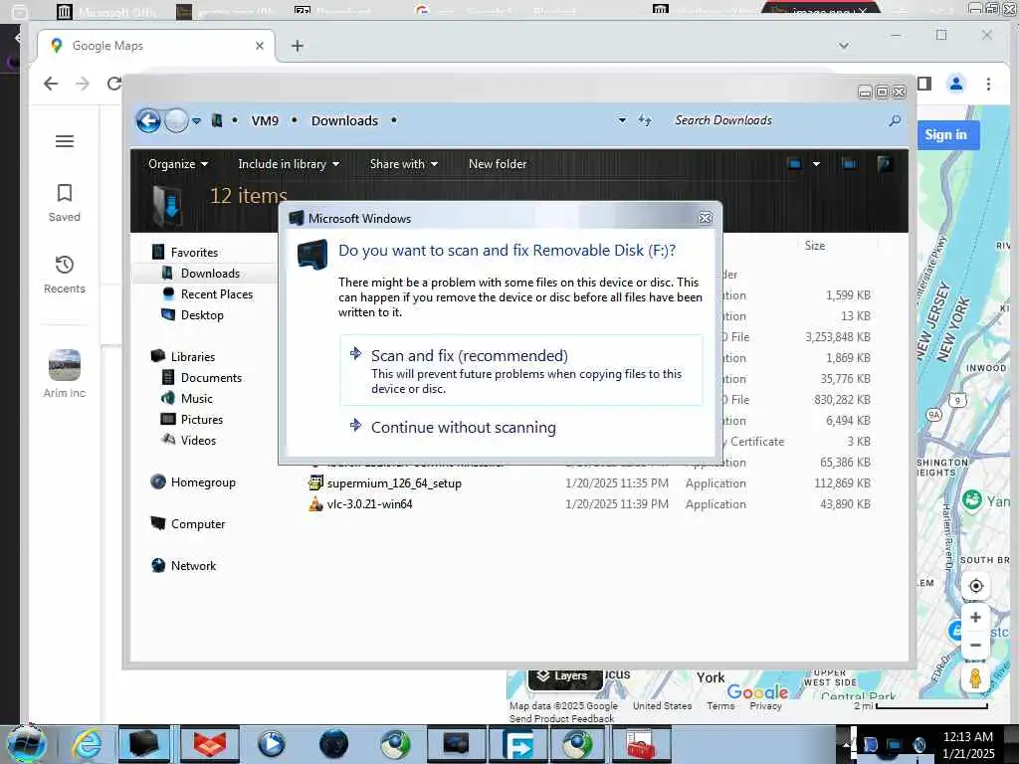This screenshot has height=764, width=1019.
Task: Click the Google Maps Sign in button
Action: coord(946,134)
